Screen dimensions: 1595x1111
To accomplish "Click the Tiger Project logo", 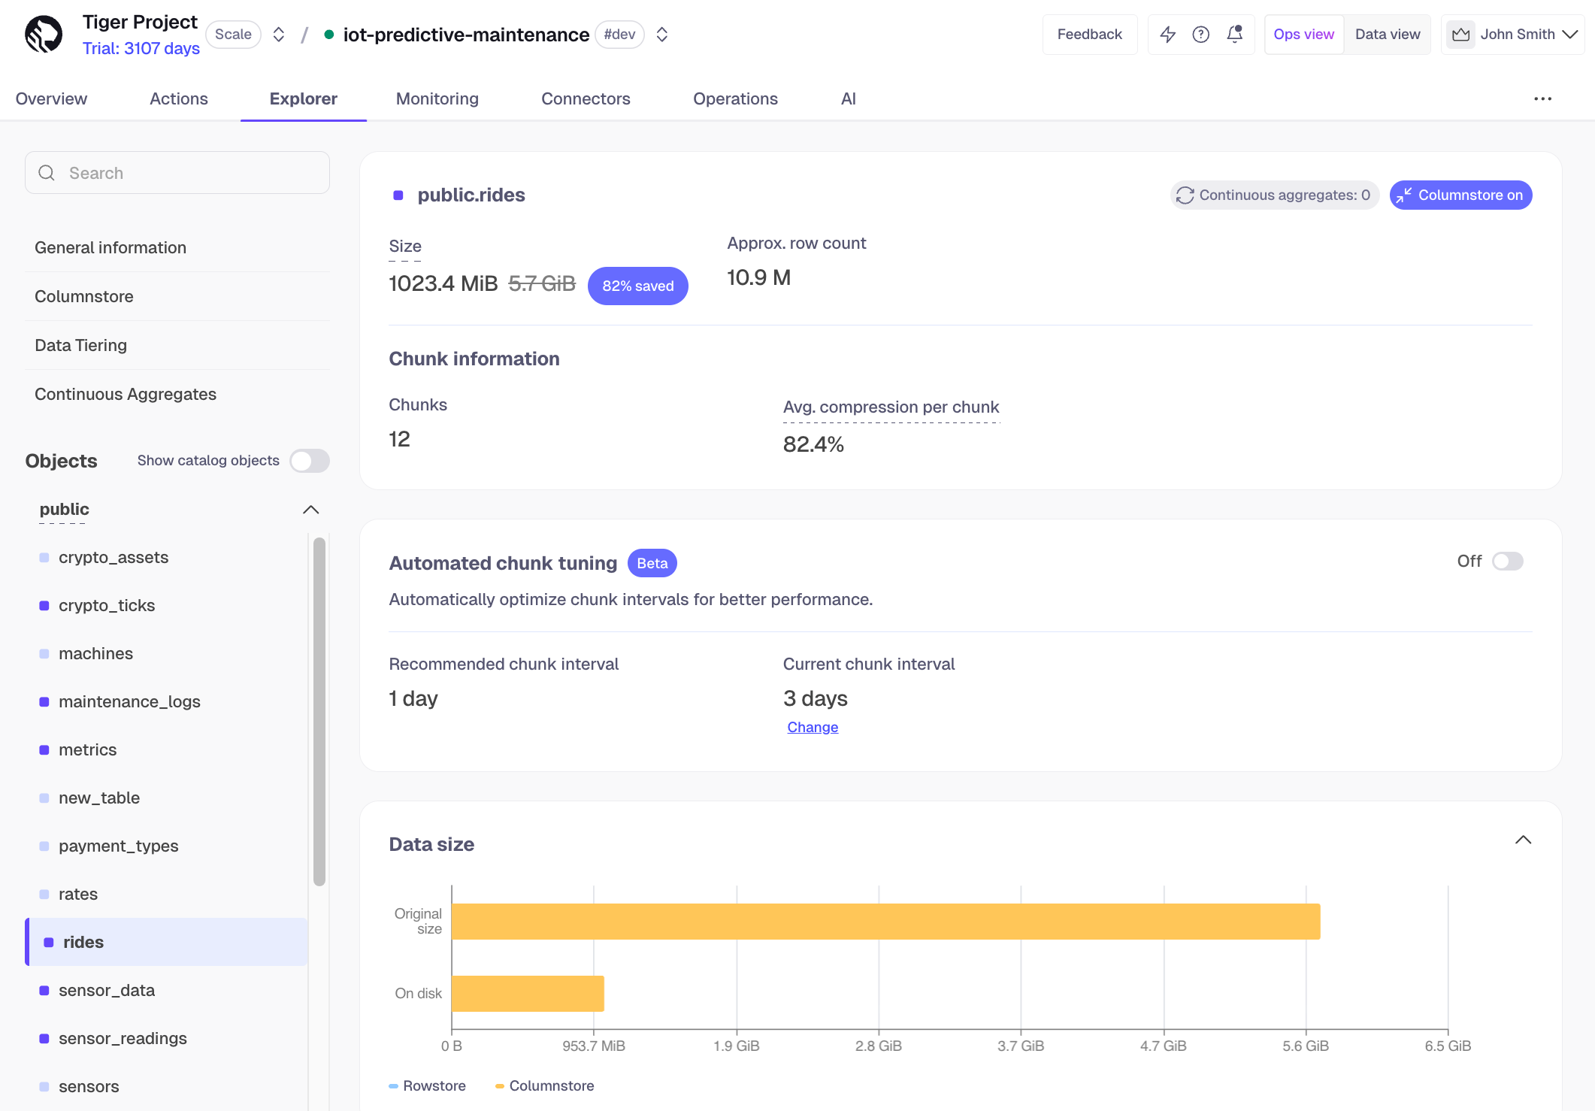I will (x=43, y=33).
